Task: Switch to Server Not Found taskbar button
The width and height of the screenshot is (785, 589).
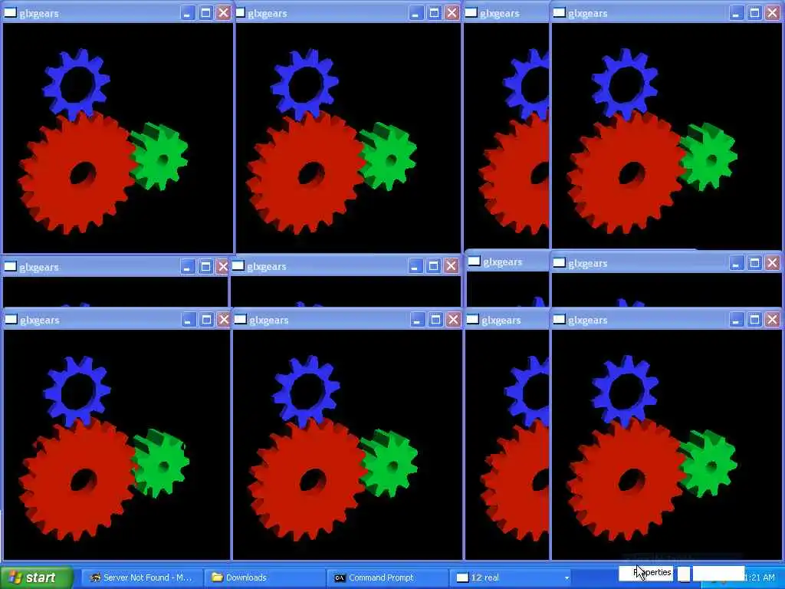Action: (x=142, y=577)
